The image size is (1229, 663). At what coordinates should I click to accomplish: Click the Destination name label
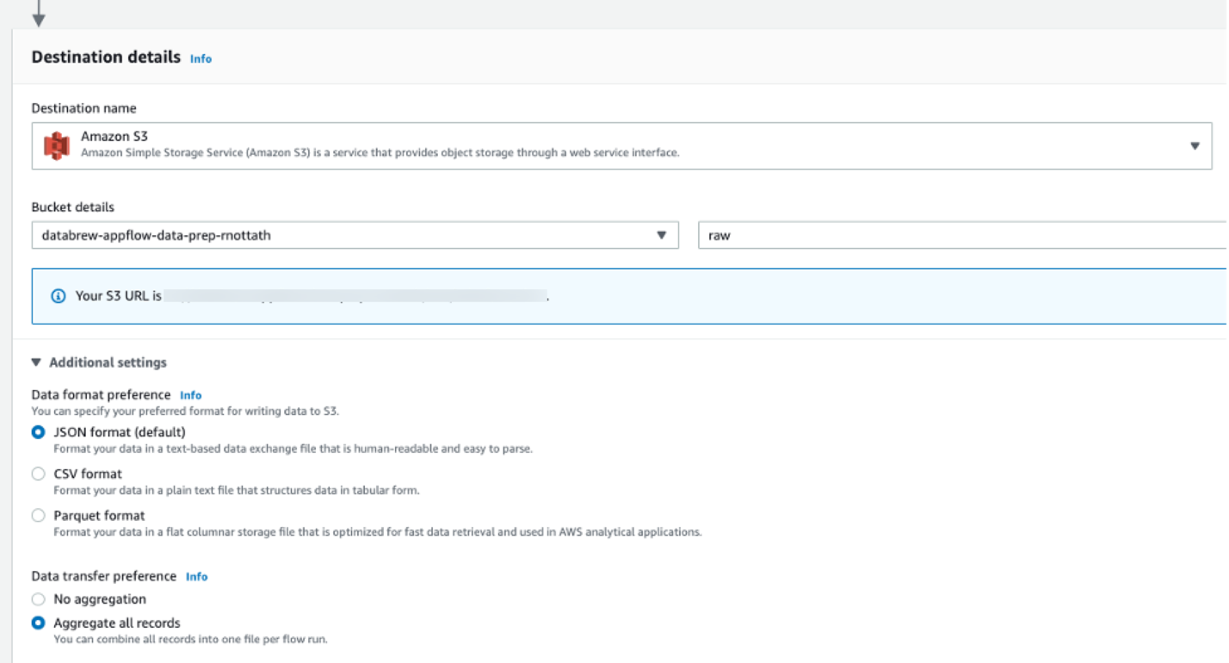(84, 108)
